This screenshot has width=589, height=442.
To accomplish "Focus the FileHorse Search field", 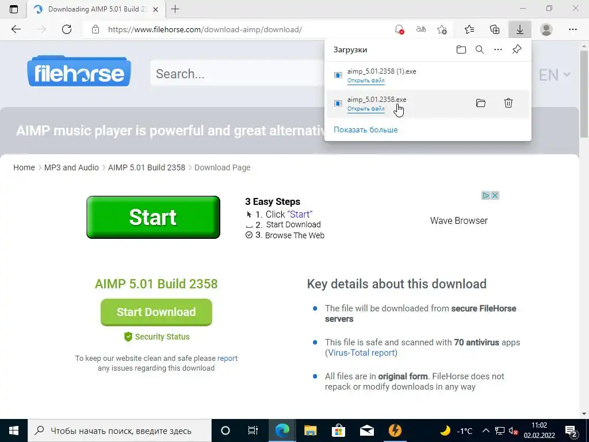I will tap(238, 74).
